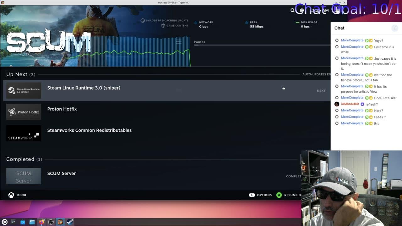Screen dimensions: 402x226
Task: Click the 'First time in a while.' message
Action: (367, 50)
